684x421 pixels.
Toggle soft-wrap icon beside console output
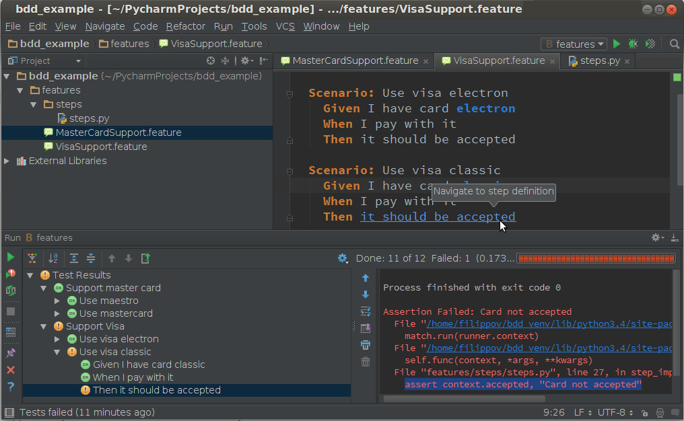366,311
